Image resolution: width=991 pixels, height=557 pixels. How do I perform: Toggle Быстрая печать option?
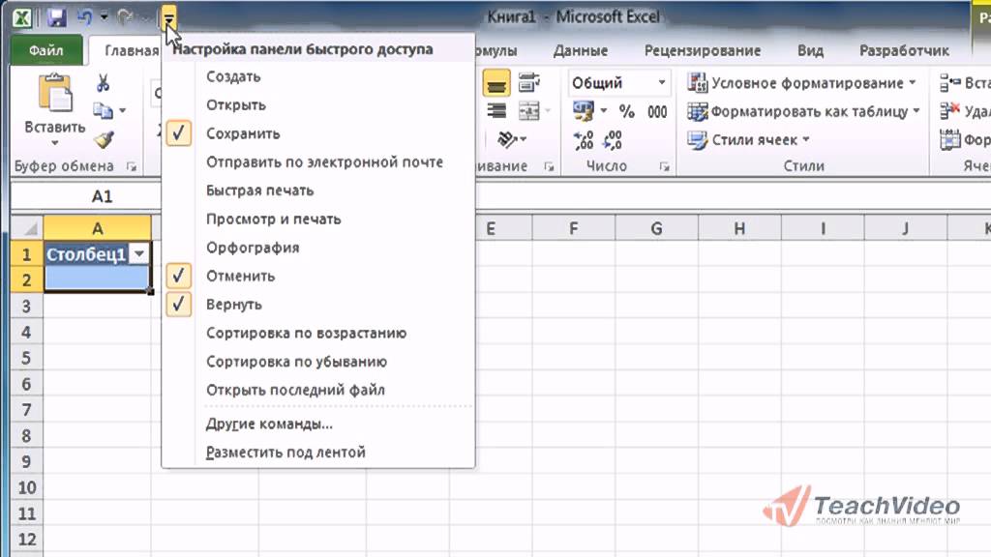[318, 191]
